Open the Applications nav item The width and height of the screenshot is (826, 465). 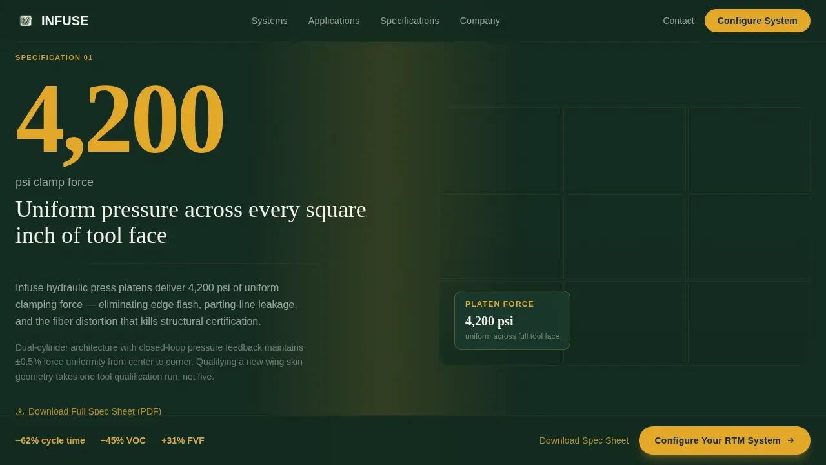pos(334,21)
